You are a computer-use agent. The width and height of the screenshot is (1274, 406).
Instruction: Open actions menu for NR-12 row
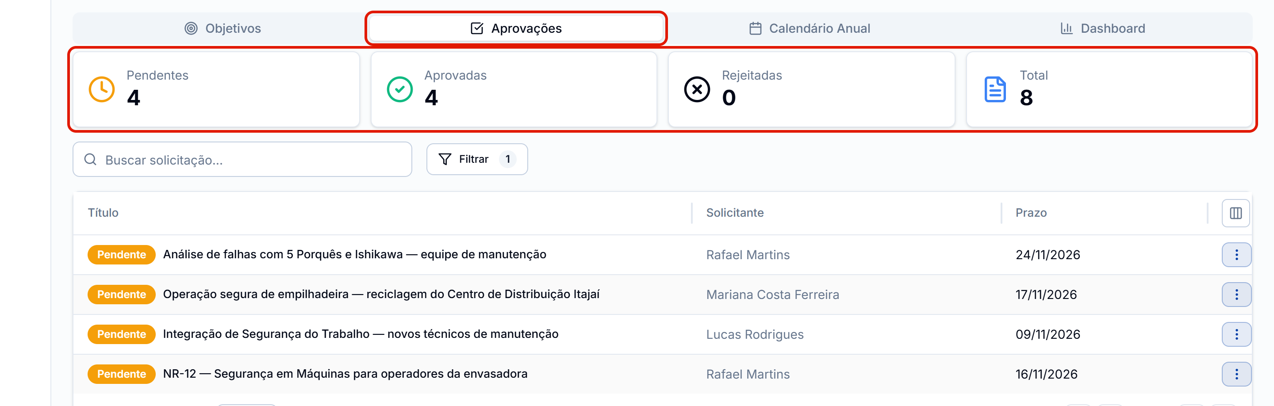1236,374
